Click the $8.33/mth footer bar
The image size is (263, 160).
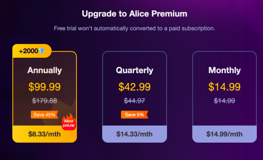[45, 134]
